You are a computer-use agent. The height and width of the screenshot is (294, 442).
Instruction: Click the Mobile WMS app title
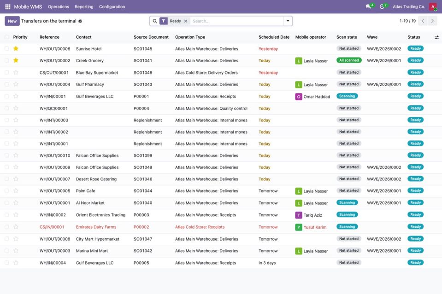[x=28, y=7]
